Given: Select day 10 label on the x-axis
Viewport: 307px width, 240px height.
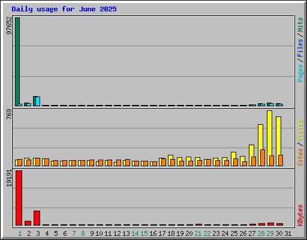Looking at the screenshot, I should tap(99, 233).
